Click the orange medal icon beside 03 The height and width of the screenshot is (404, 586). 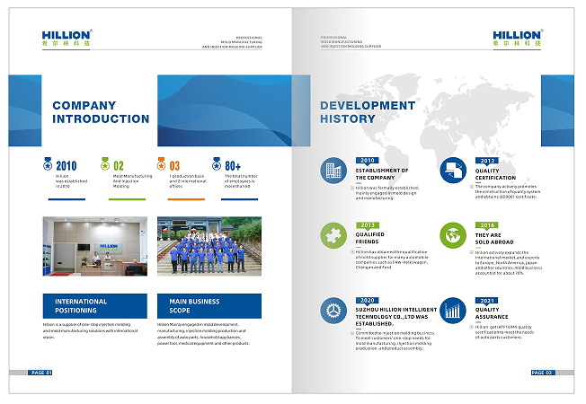tap(162, 165)
